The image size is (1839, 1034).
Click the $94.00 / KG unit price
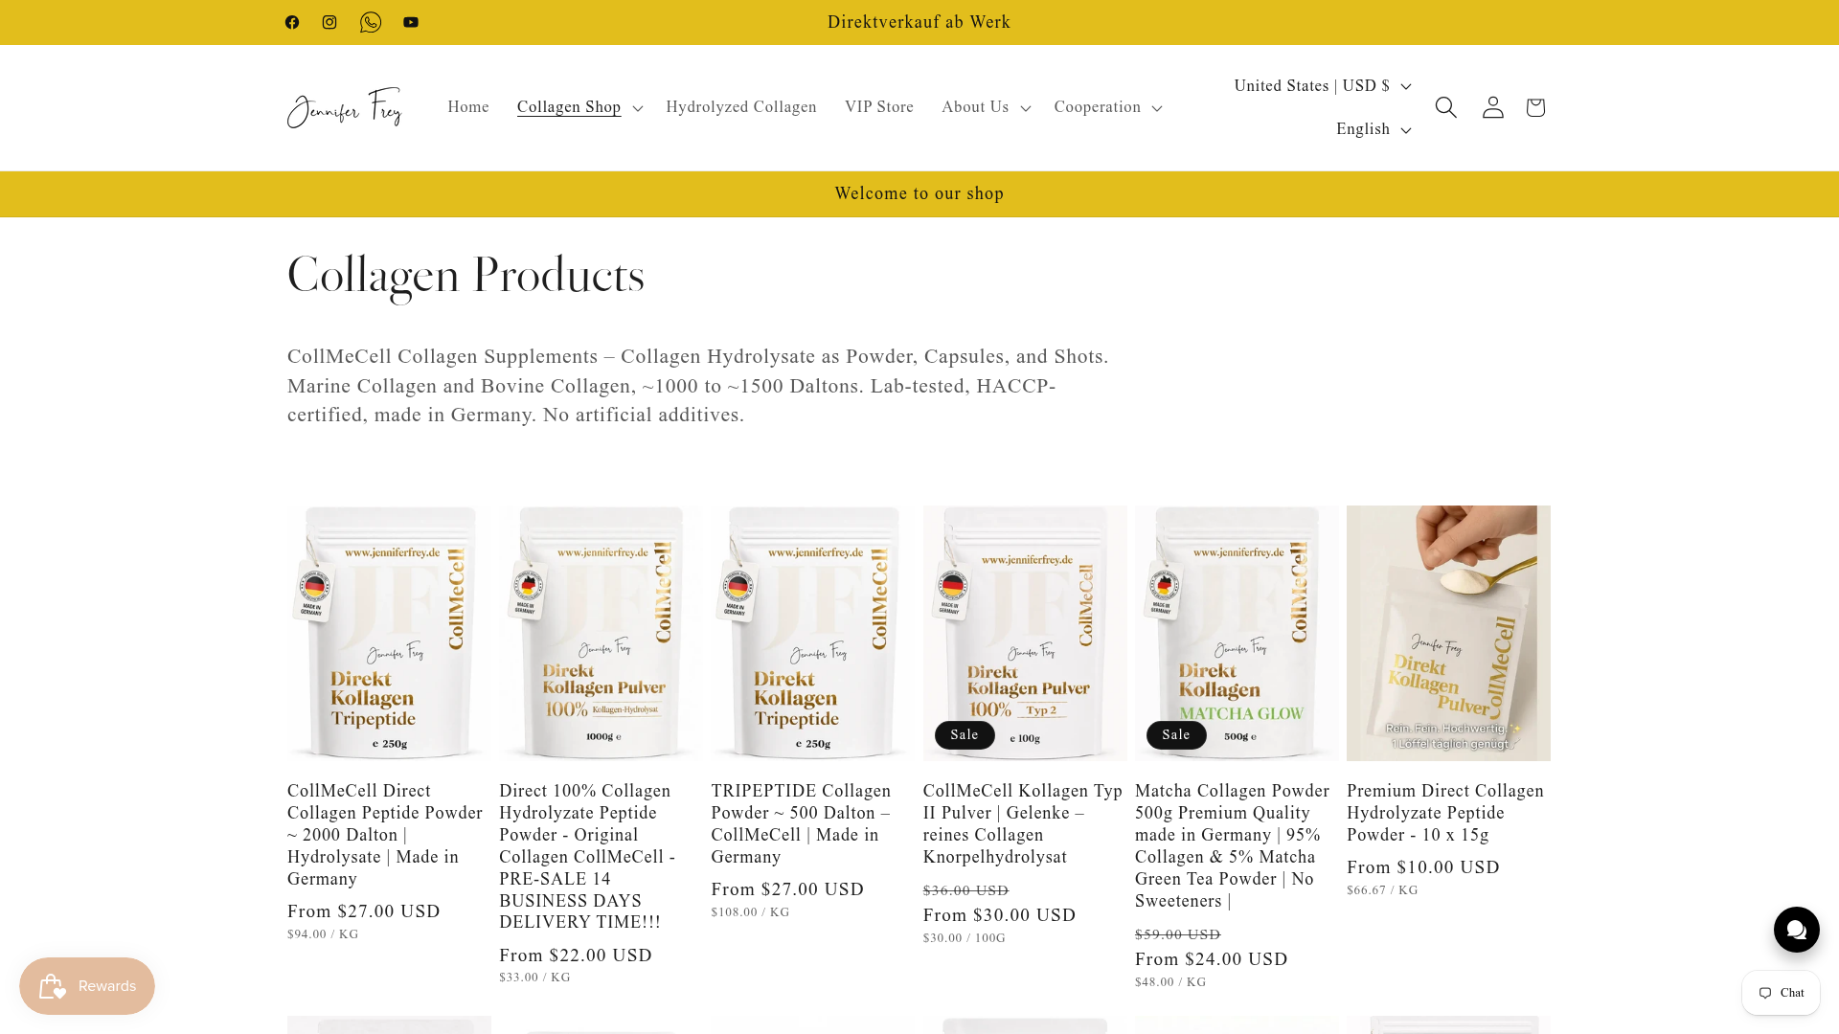tap(323, 934)
